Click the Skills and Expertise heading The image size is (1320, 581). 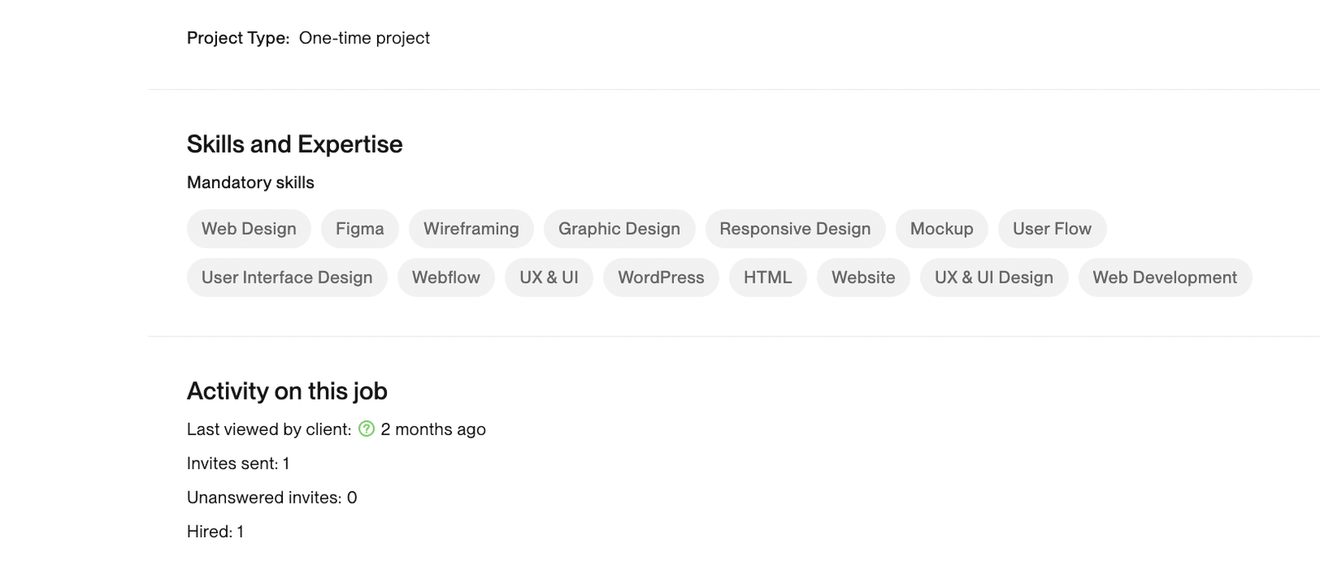295,144
